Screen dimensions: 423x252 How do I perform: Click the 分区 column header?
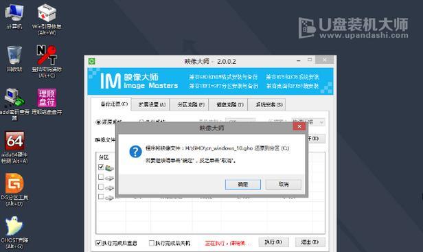coord(104,157)
